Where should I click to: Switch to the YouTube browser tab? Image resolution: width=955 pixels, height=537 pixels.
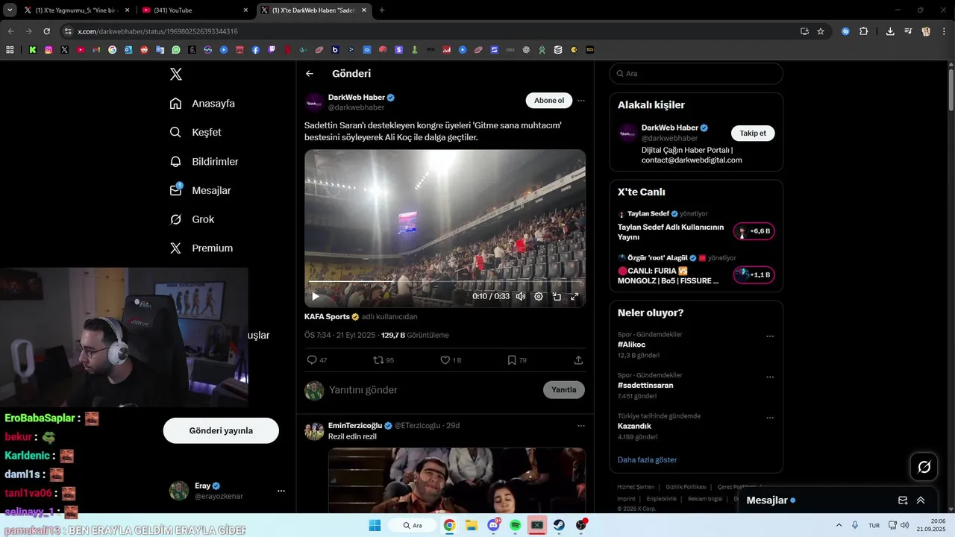coord(195,10)
